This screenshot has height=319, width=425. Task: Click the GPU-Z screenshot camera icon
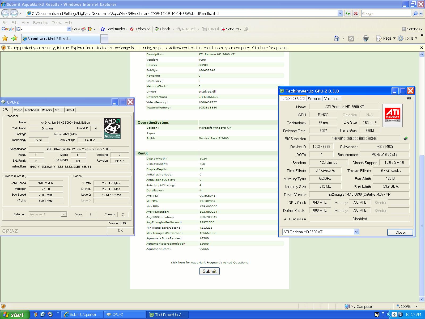point(409,98)
